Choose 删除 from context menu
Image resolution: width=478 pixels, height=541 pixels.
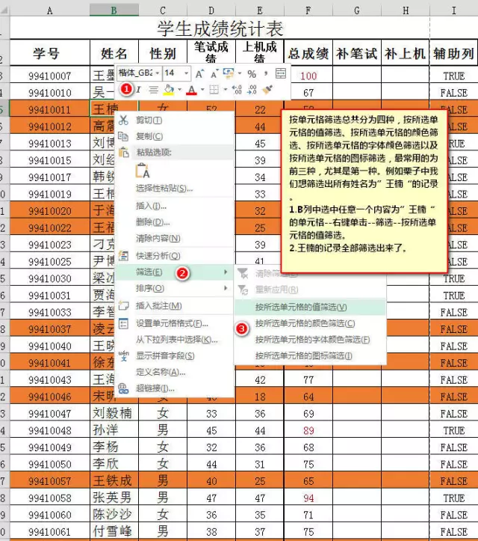[x=152, y=222]
